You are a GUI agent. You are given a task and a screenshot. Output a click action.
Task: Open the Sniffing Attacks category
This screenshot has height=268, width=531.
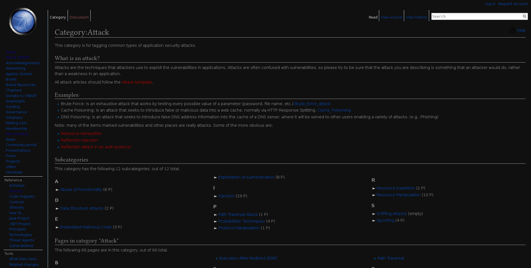392,214
